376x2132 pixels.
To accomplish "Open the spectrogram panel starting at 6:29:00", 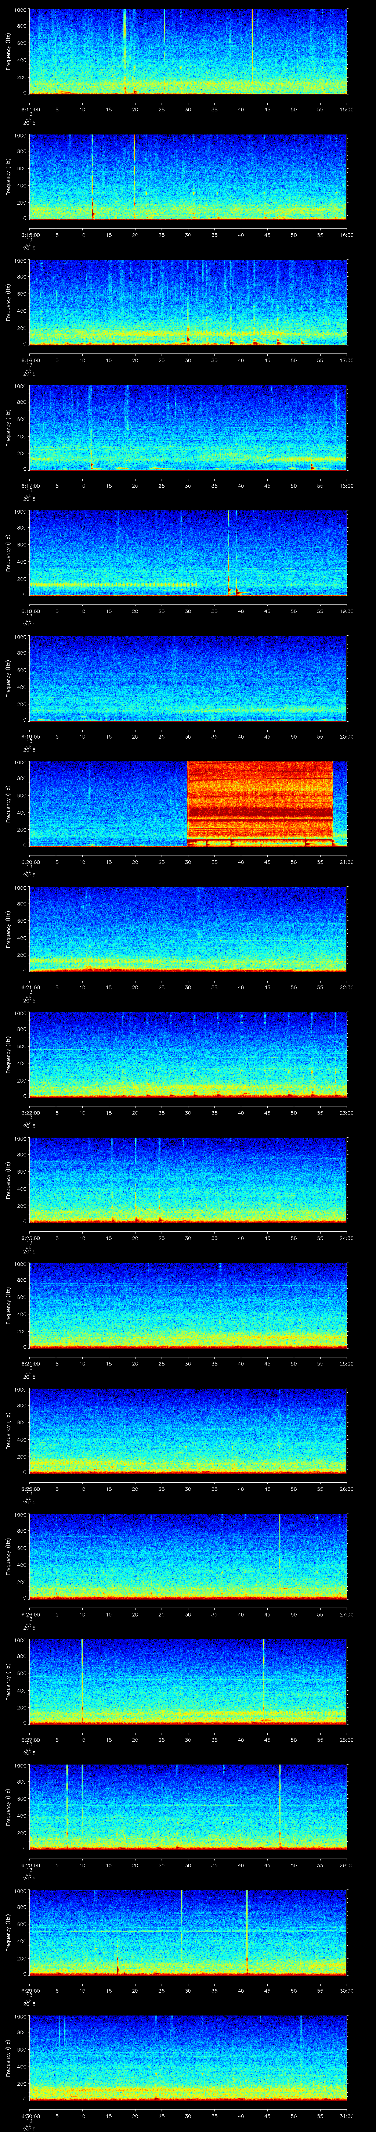I will pyautogui.click(x=188, y=1932).
